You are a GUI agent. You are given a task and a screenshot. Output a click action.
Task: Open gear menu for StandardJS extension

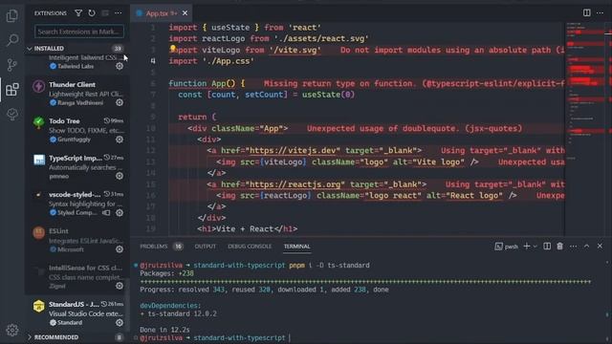pyautogui.click(x=120, y=323)
